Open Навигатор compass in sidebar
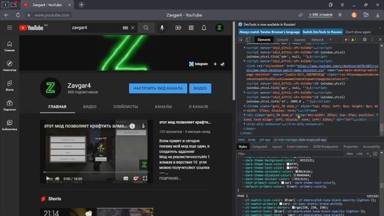The height and width of the screenshot is (216, 384). tap(10, 65)
